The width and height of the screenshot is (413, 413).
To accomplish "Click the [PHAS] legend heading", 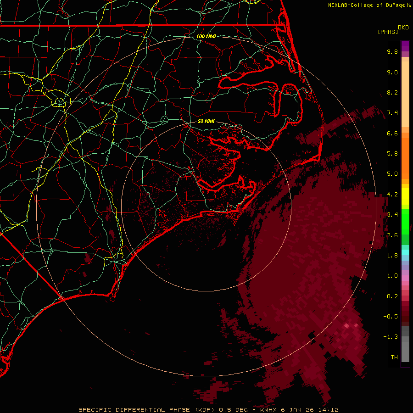I will click(387, 32).
